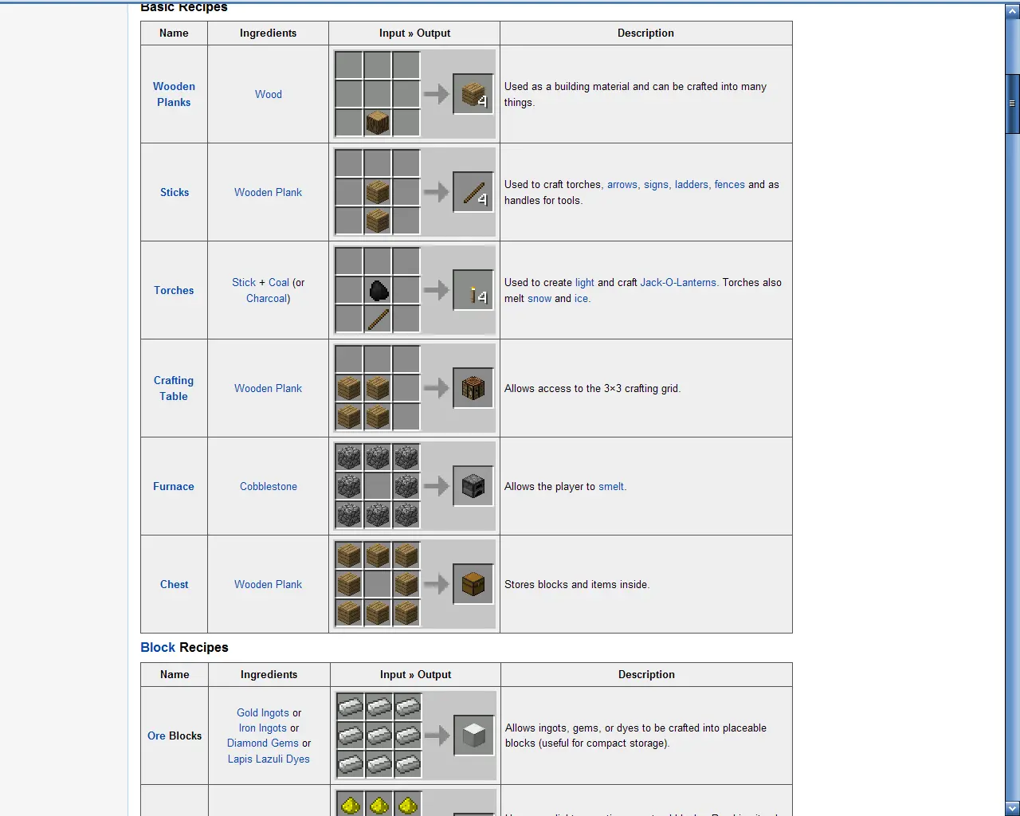Click the vertical scrollbar thumb
This screenshot has height=816, width=1020.
click(1012, 104)
